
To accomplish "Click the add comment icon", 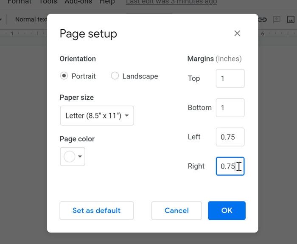I will (x=277, y=20).
